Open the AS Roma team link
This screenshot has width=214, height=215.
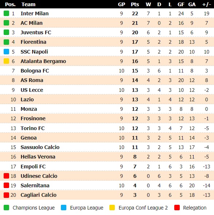click(32, 80)
